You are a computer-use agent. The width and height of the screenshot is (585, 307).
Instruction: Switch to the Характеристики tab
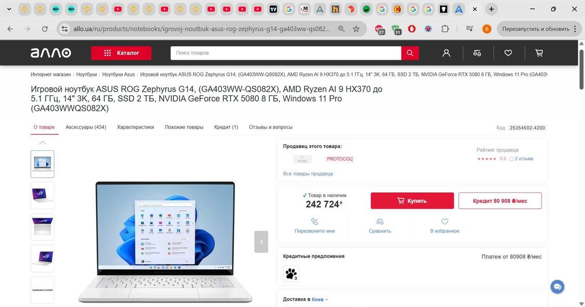click(136, 127)
